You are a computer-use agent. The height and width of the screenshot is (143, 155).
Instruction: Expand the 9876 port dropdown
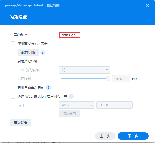click(x=77, y=105)
